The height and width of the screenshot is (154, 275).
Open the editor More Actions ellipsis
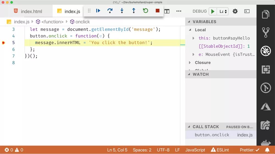click(x=179, y=11)
